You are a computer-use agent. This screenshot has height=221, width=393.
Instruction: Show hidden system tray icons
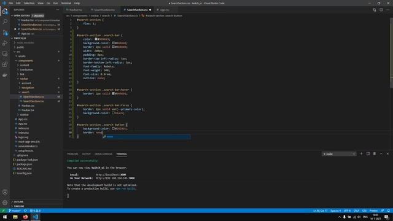[340, 217]
